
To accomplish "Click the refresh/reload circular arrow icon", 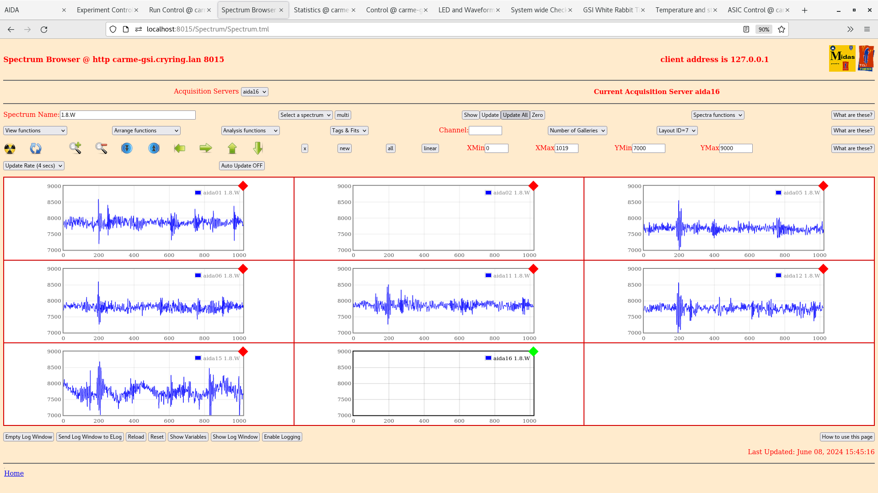I will coord(36,148).
